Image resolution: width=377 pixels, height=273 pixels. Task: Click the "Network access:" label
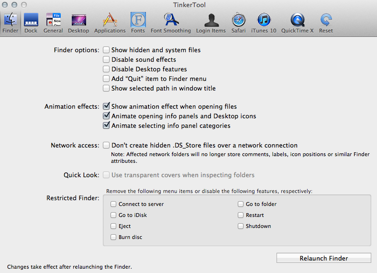(75, 146)
